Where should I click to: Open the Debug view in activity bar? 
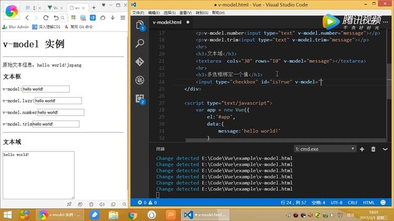[140, 80]
